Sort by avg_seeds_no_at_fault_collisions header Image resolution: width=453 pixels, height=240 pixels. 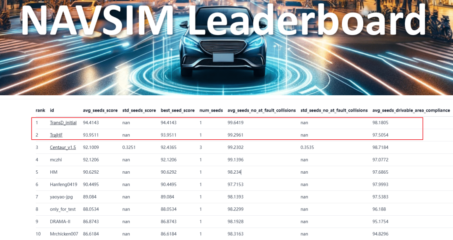click(262, 110)
